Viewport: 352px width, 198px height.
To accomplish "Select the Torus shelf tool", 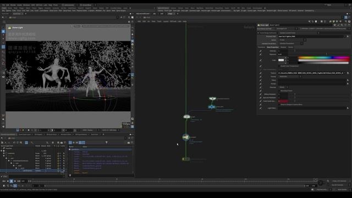I will 19,10.
